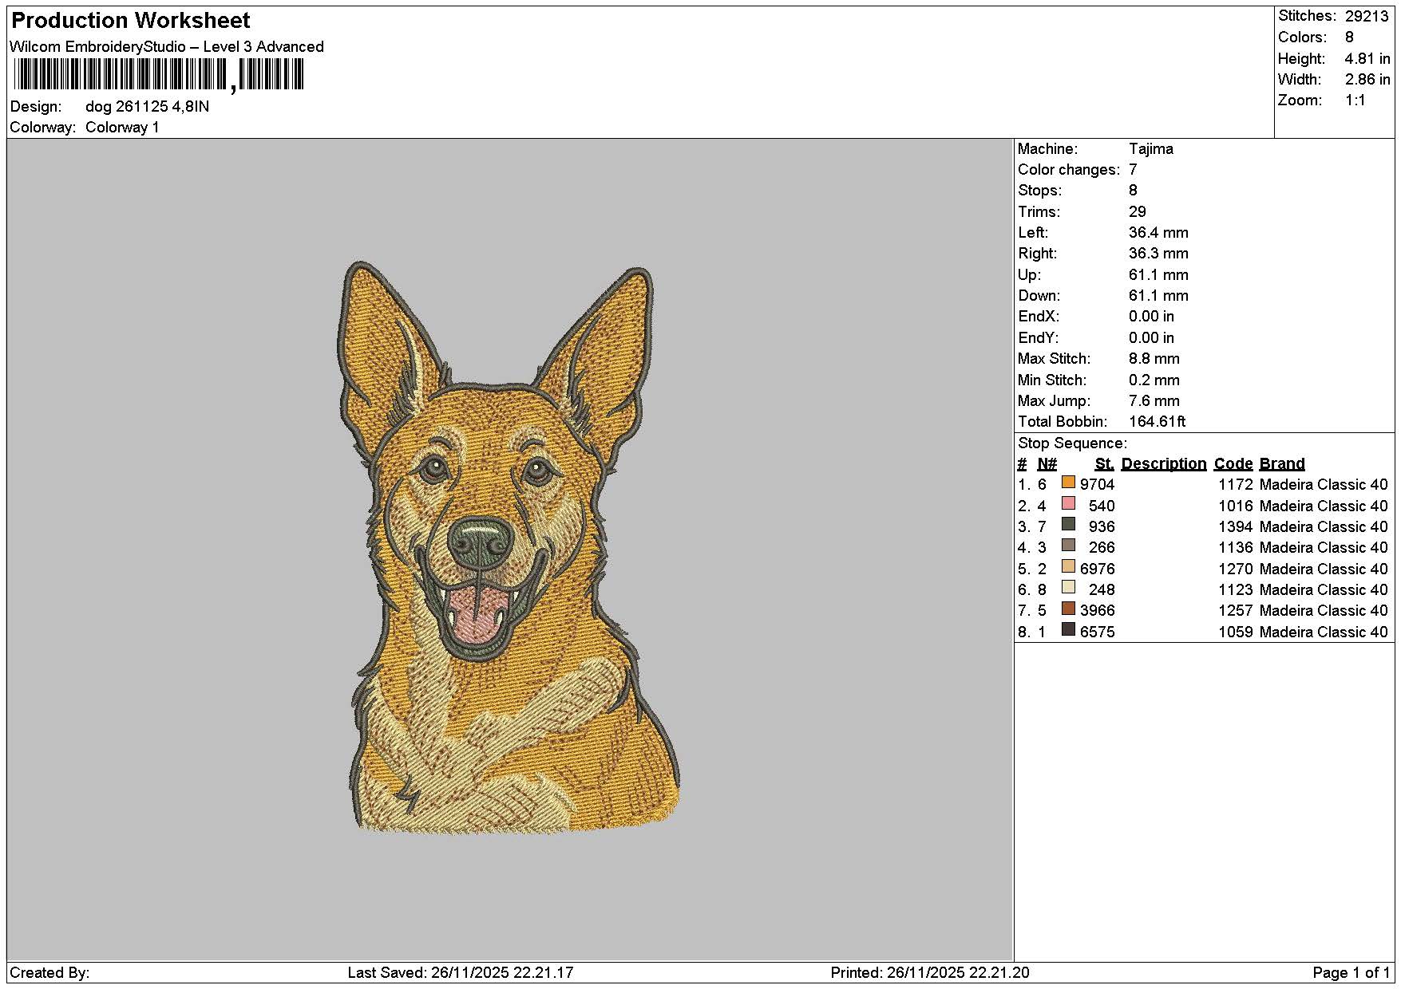Click the Left value 36.4 mm

coord(1158,232)
